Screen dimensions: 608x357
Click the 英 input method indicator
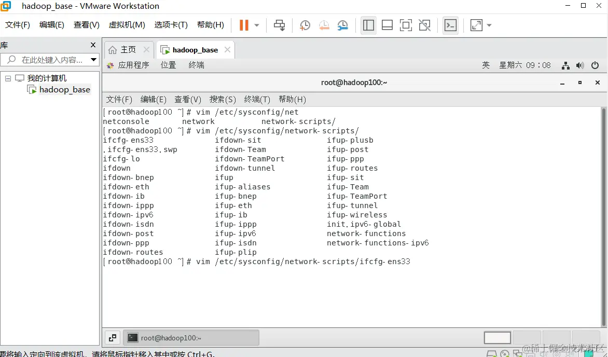[486, 65]
